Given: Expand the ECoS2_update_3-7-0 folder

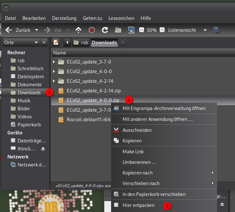Looking at the screenshot, I should (54, 62).
